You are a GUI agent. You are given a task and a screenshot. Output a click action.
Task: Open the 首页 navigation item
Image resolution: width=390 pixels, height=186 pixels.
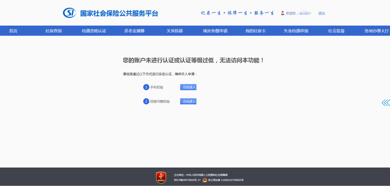point(13,31)
